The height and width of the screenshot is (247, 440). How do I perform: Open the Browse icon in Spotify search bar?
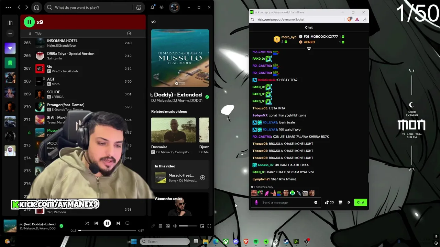[x=139, y=7]
